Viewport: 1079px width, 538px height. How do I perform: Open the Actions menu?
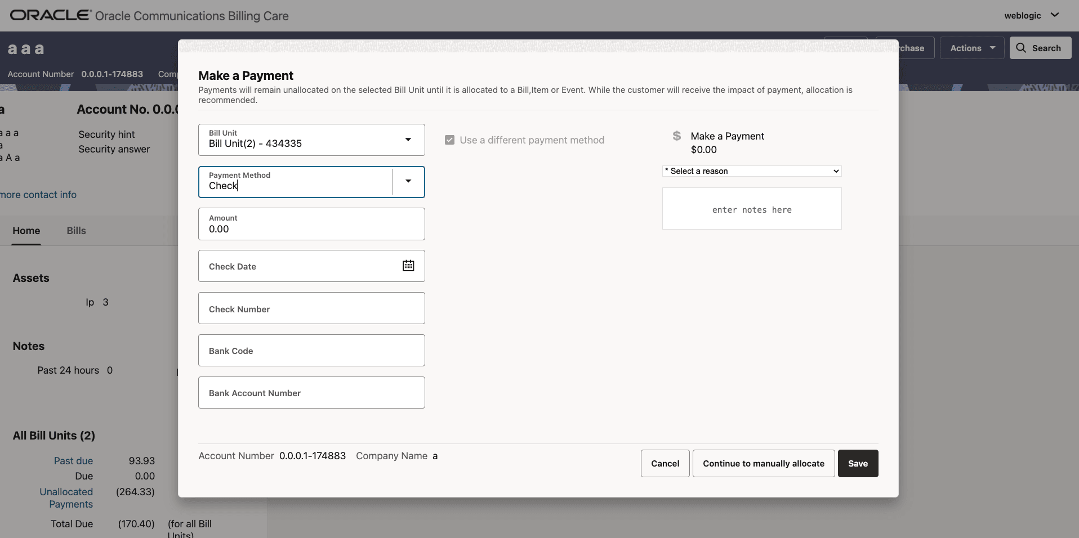972,48
